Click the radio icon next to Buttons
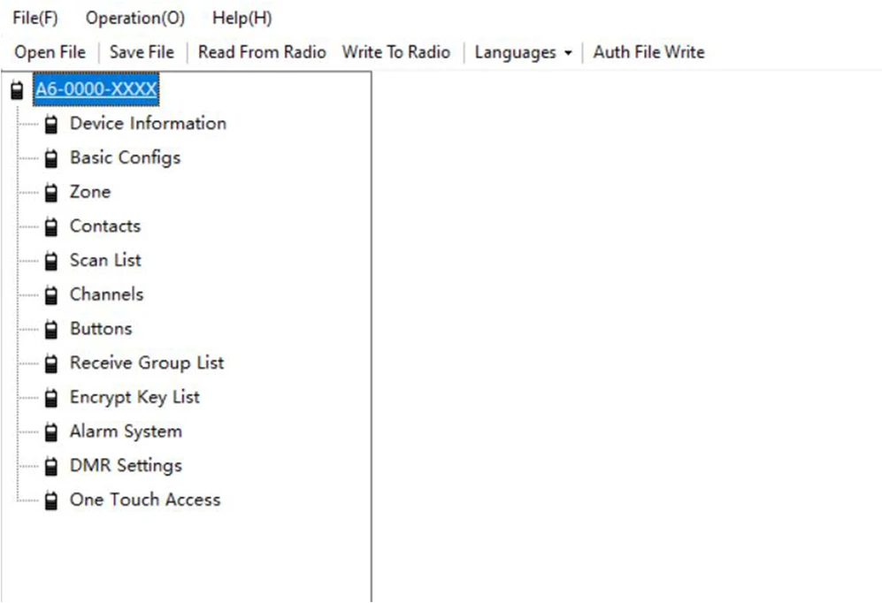 coord(51,330)
